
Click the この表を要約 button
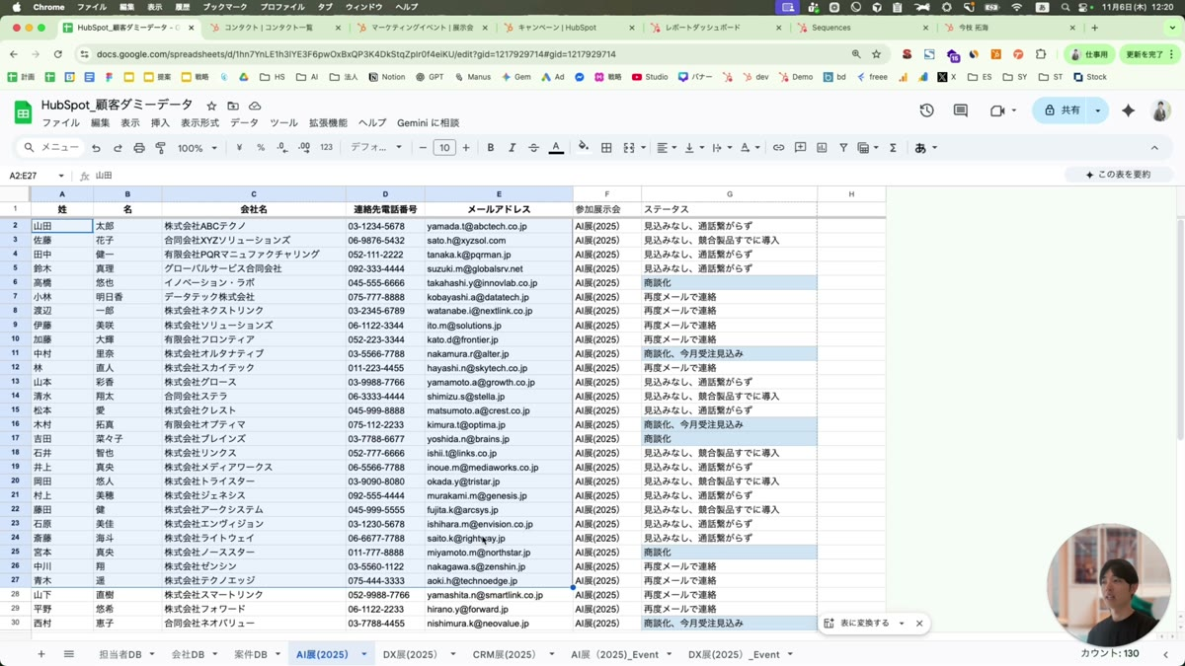click(x=1118, y=175)
